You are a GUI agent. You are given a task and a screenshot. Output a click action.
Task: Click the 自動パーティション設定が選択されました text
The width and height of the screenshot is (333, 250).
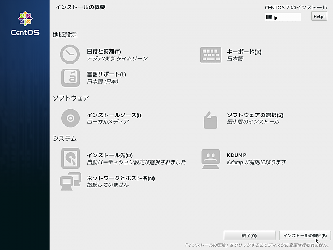point(136,162)
